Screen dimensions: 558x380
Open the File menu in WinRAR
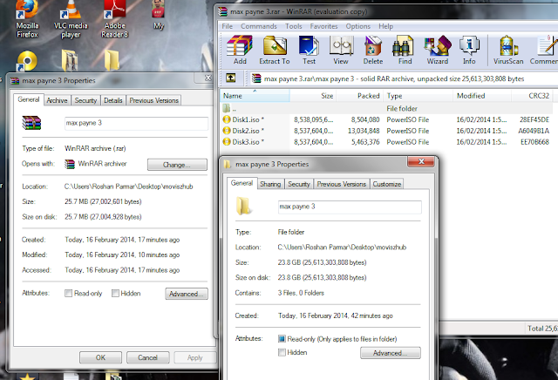click(x=227, y=26)
